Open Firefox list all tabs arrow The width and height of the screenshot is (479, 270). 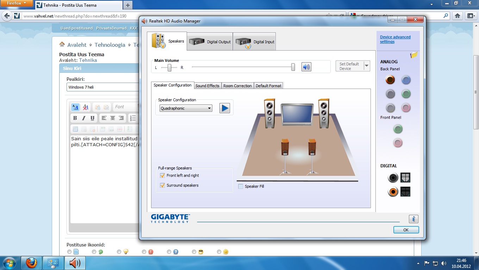tap(431, 5)
